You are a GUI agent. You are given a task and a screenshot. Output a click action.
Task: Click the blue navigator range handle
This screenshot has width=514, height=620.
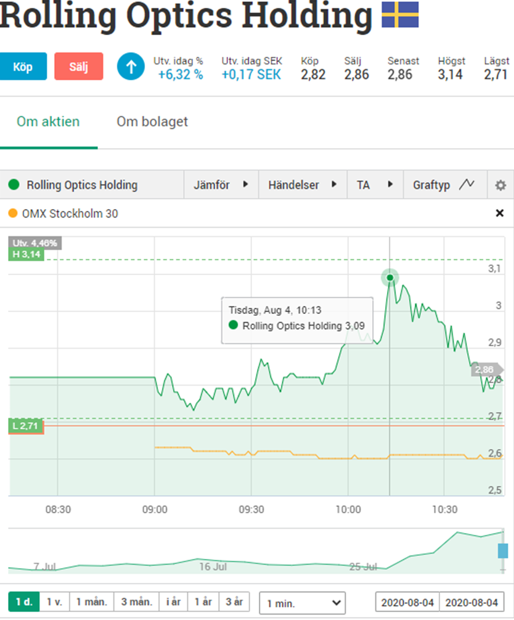pos(502,551)
